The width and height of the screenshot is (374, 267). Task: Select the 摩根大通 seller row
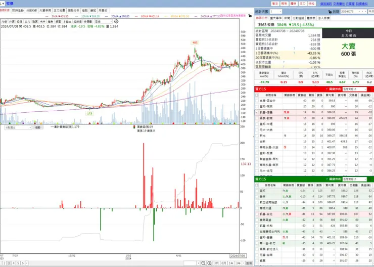pos(313,208)
